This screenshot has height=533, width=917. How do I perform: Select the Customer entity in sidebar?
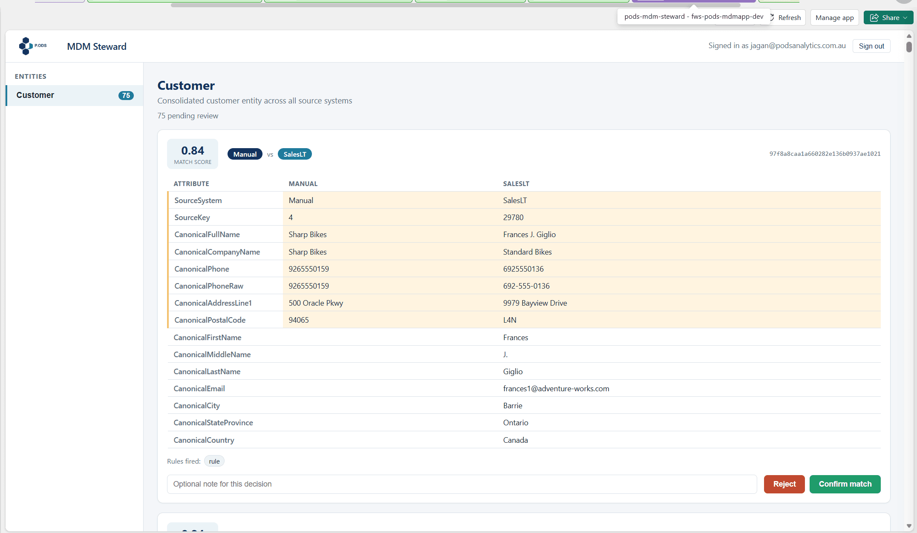point(75,95)
